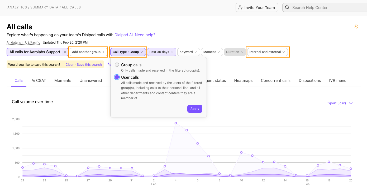Open the Duration filter dropdown
The height and width of the screenshot is (188, 367).
[235, 52]
